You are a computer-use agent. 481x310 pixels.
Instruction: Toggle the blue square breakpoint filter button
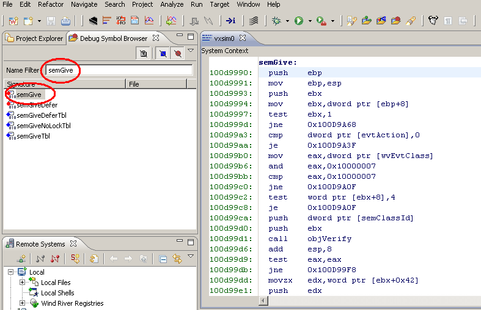pyautogui.click(x=163, y=54)
